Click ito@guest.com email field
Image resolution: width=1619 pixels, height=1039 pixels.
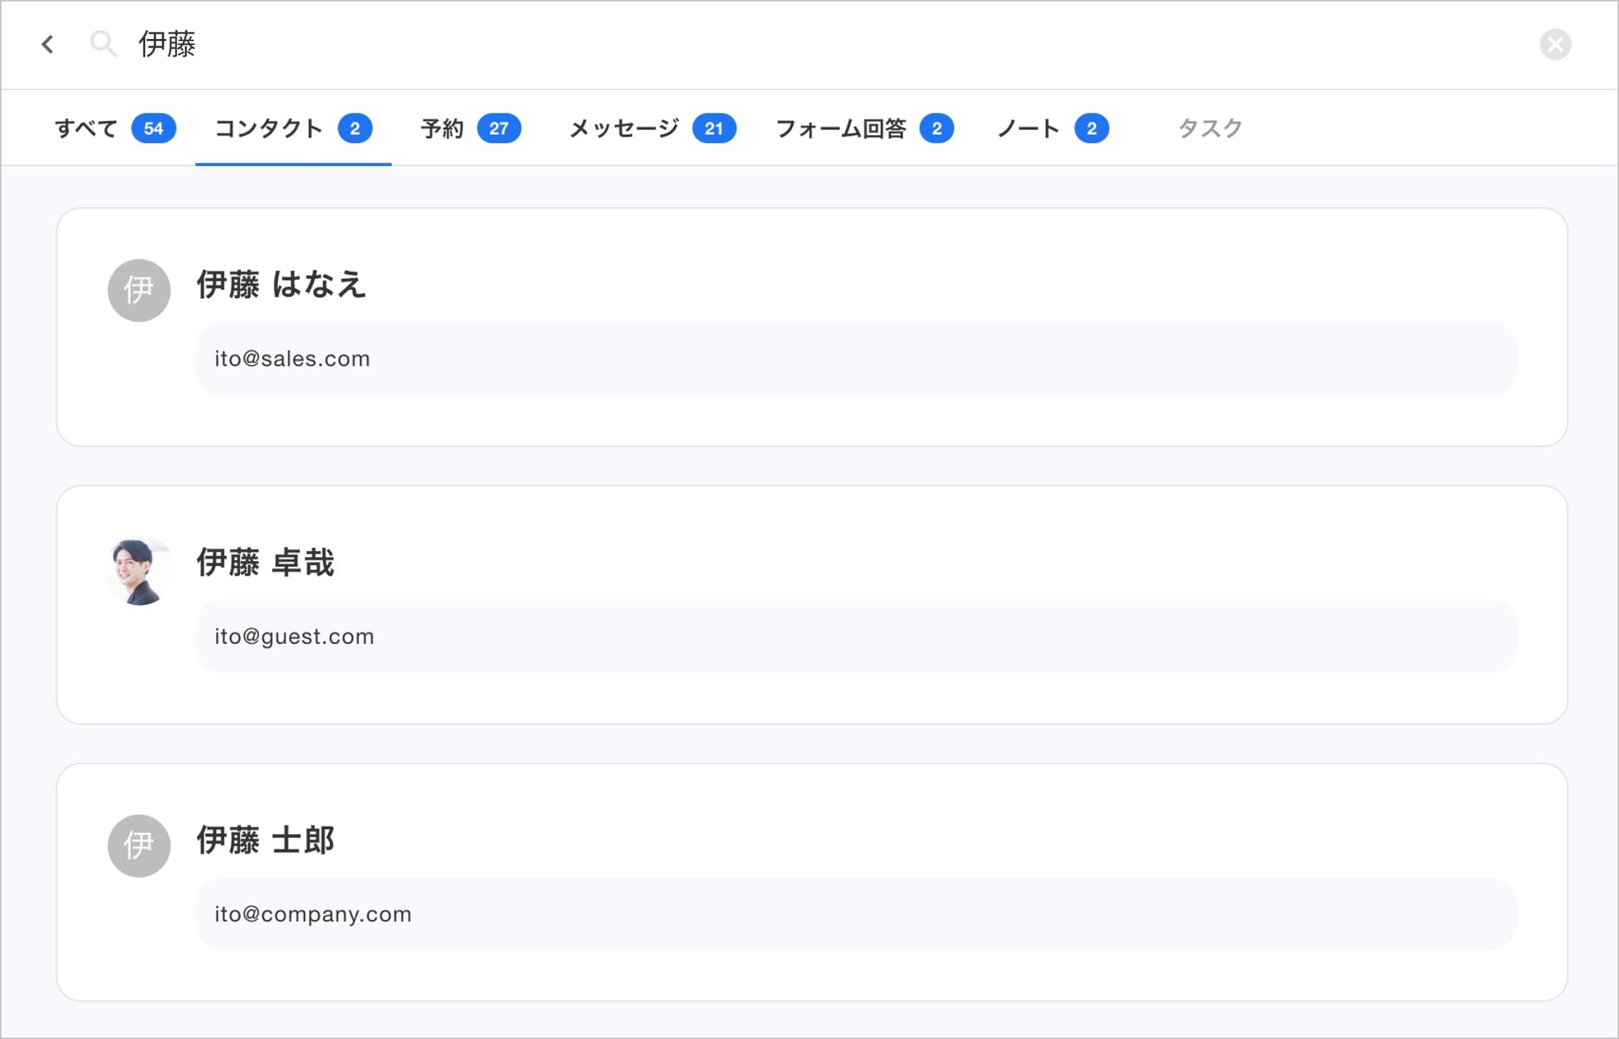[292, 637]
